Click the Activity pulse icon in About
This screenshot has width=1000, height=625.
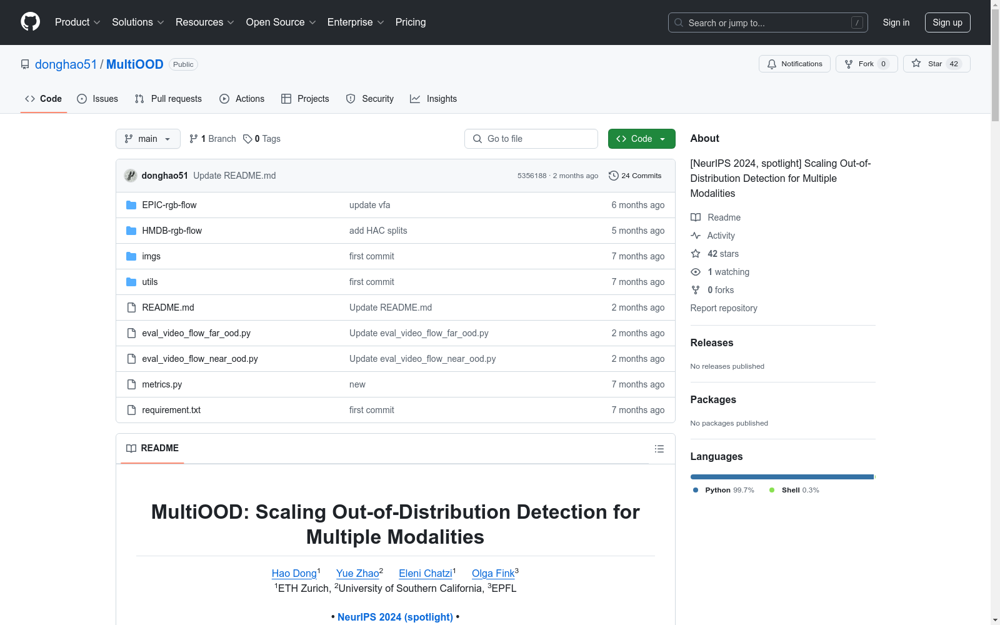[x=696, y=236]
